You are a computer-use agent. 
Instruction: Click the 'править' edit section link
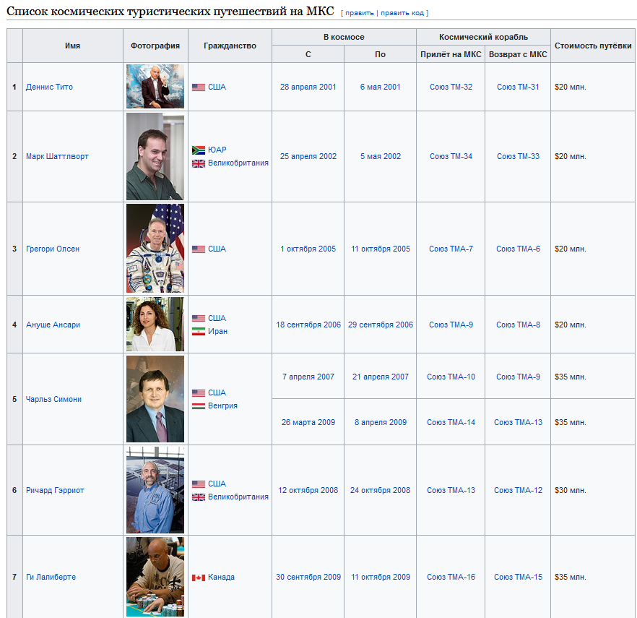click(359, 13)
